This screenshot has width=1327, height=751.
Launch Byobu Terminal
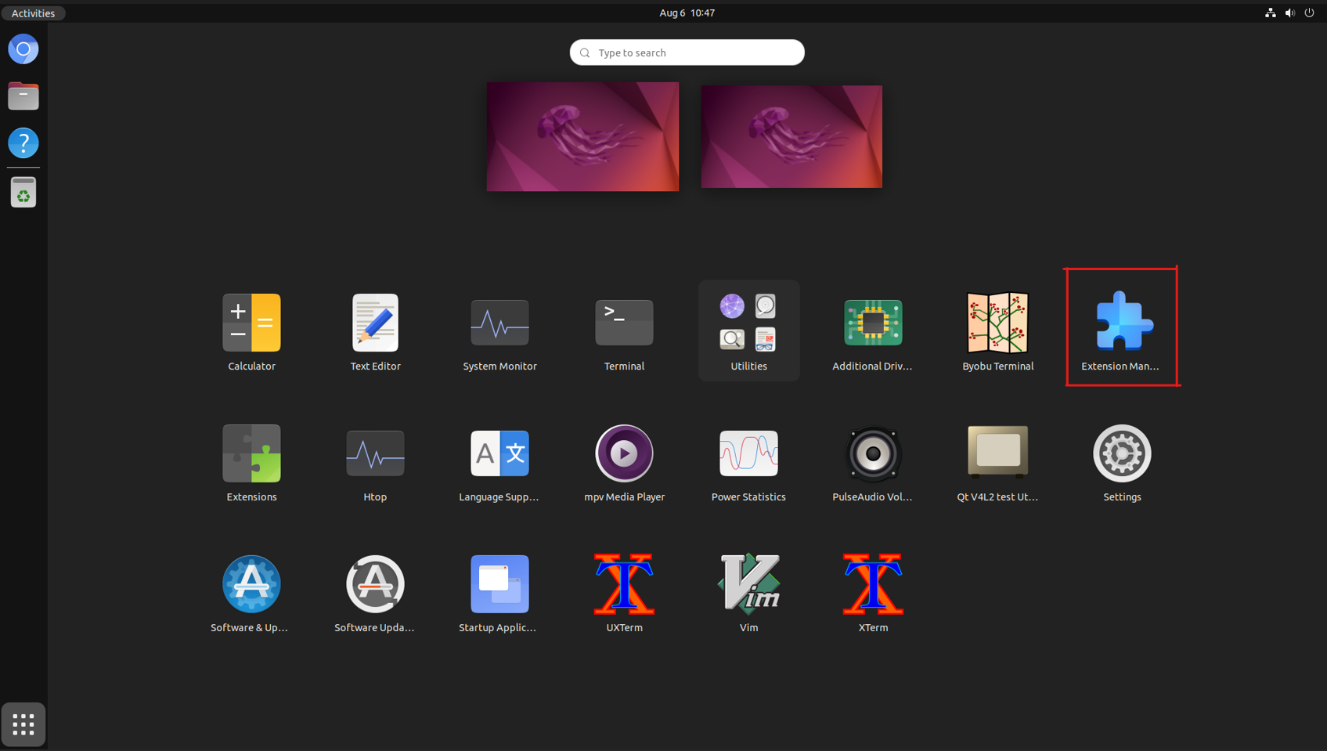[x=997, y=330]
